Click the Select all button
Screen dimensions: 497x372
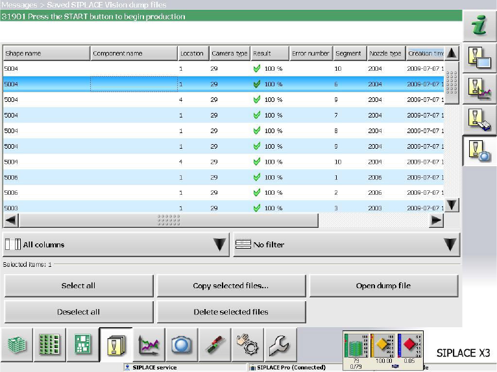click(x=79, y=286)
